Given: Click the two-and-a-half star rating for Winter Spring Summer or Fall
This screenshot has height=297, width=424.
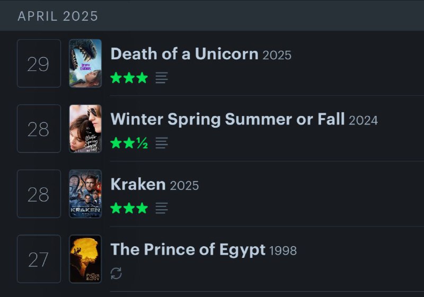Looking at the screenshot, I should click(x=129, y=143).
